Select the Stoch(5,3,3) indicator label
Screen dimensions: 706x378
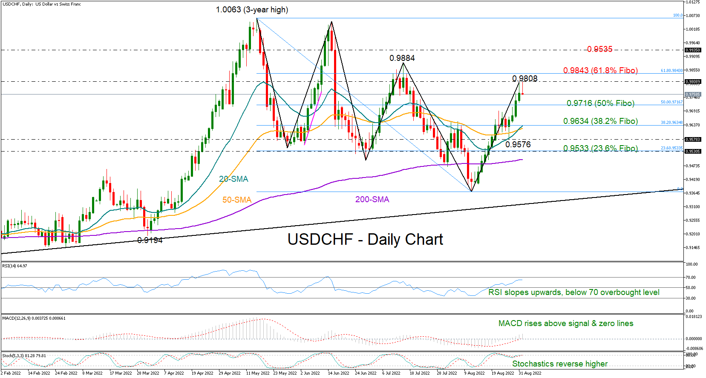point(24,355)
